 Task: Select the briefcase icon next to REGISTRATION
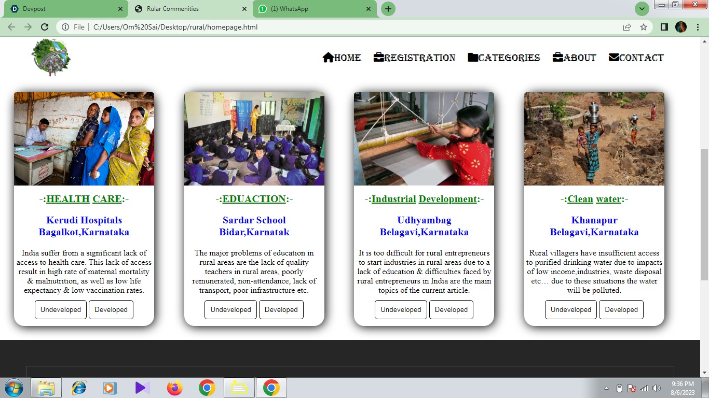click(x=378, y=57)
